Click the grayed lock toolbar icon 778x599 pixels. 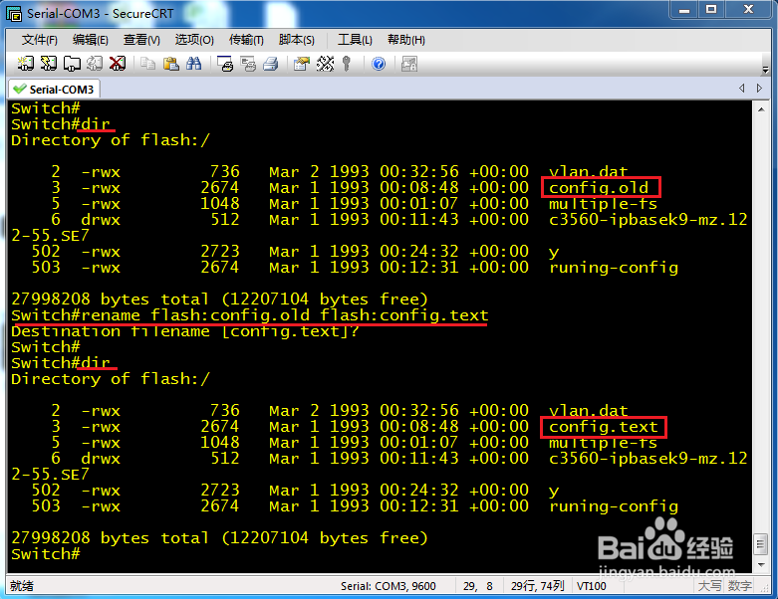409,64
